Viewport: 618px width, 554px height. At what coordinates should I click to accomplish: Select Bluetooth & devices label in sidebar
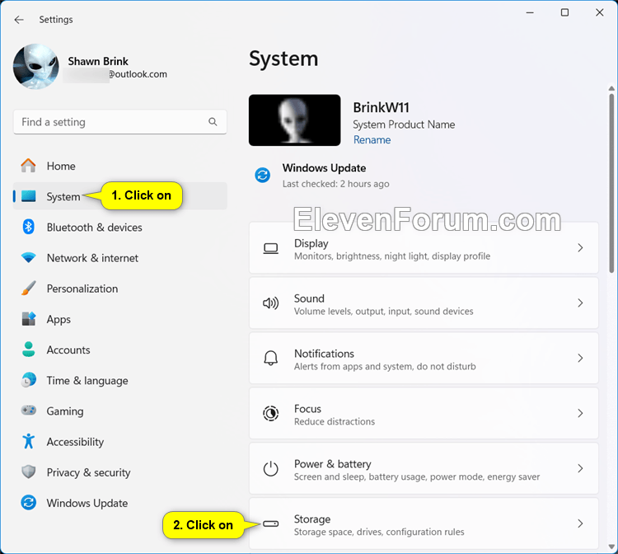pos(95,228)
